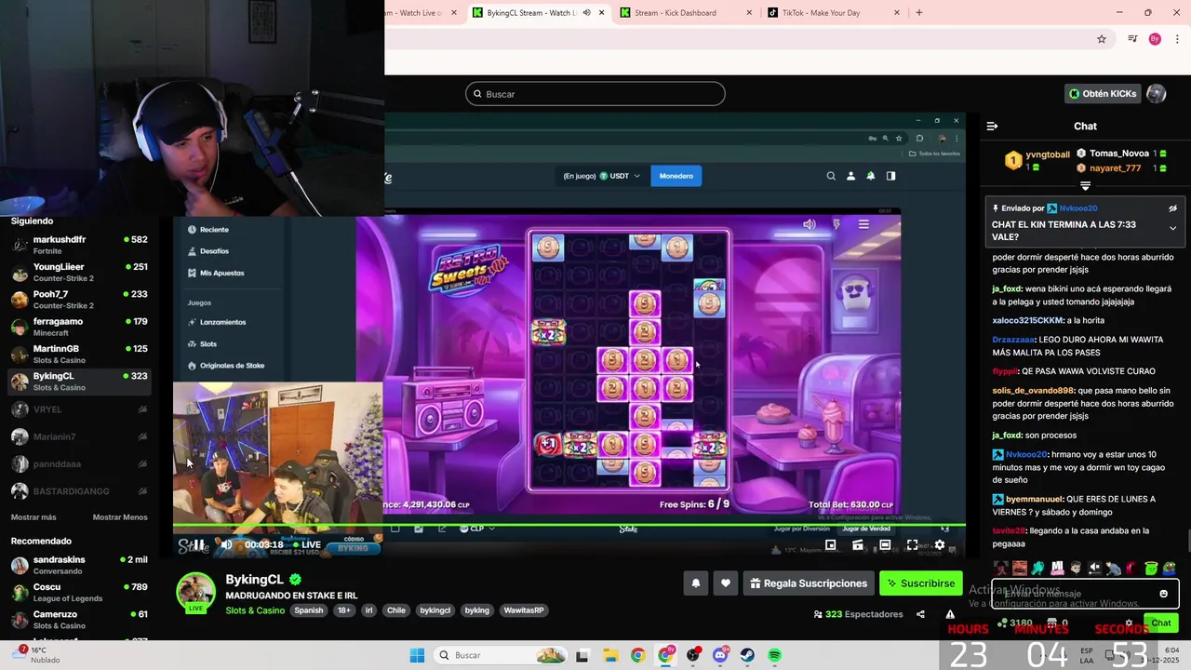Click the Slots & Casino category link

tap(255, 610)
